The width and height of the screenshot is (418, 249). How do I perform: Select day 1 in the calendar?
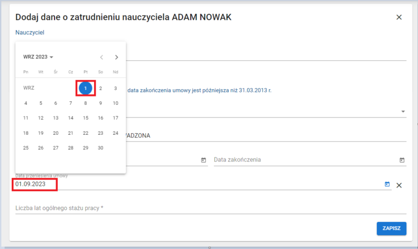[x=85, y=88]
